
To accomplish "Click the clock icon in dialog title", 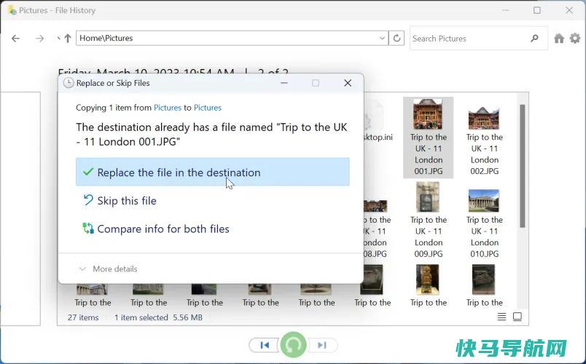I will click(69, 83).
